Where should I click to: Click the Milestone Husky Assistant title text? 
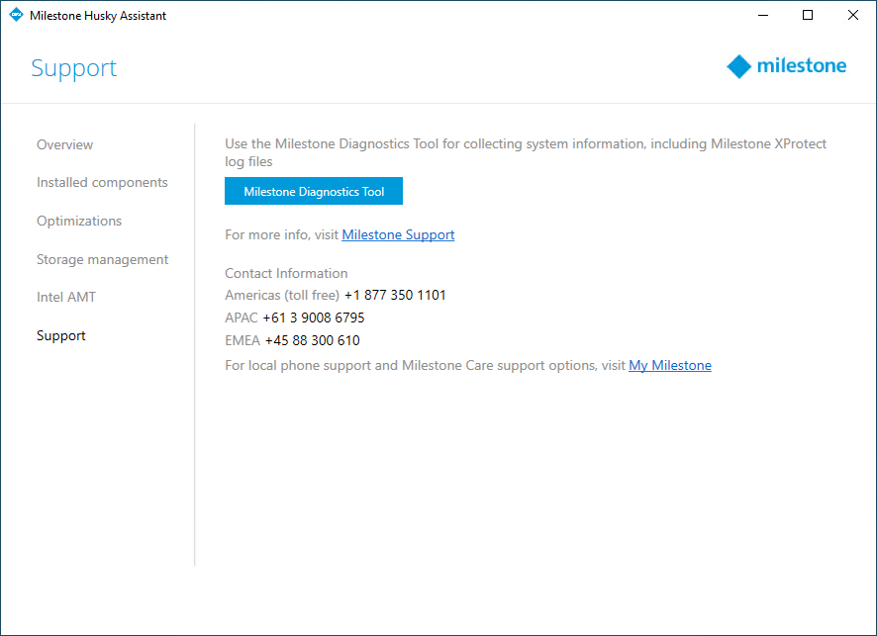pos(98,16)
